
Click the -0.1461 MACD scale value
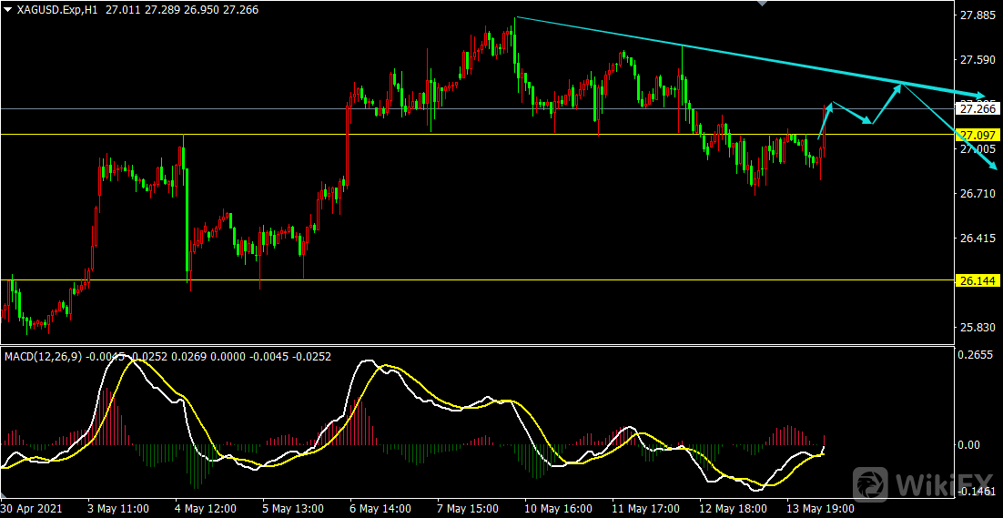tap(977, 492)
